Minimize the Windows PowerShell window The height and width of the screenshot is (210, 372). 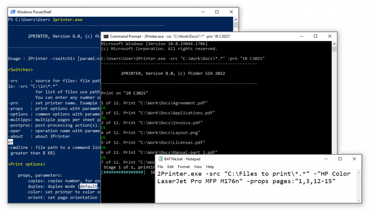coord(203,12)
